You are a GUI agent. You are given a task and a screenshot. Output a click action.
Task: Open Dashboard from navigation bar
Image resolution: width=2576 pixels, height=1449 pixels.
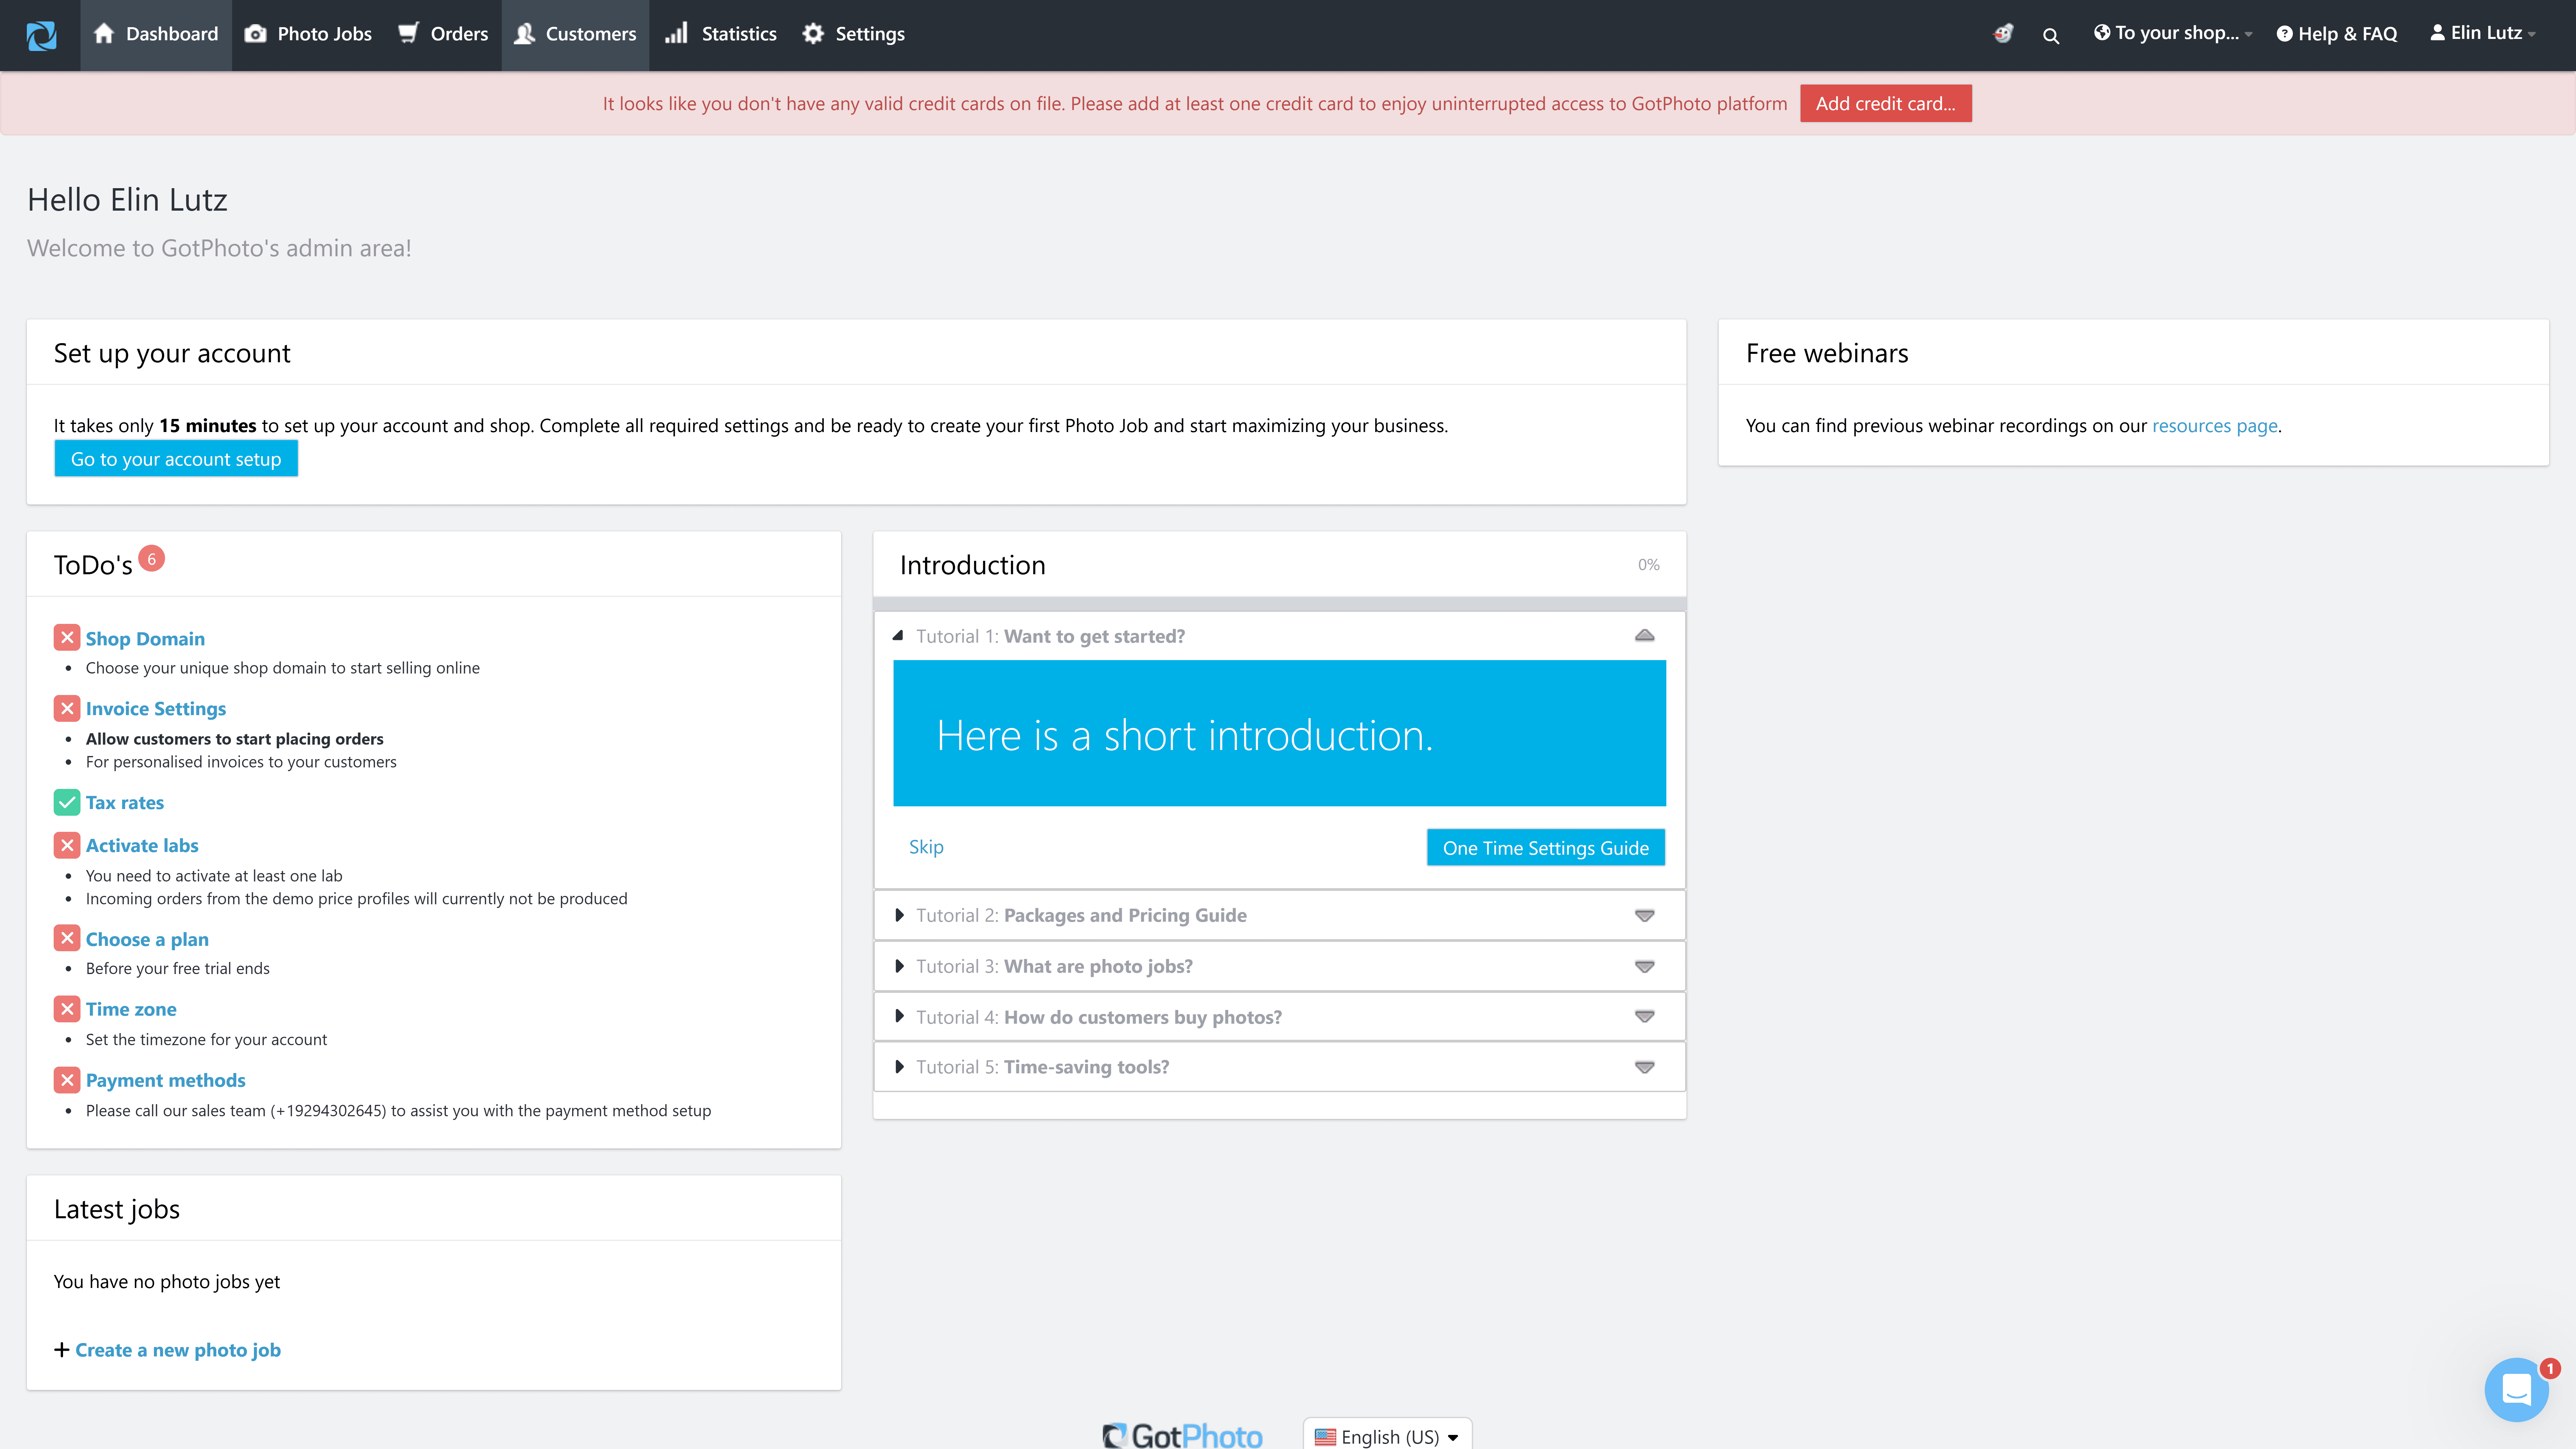click(156, 35)
